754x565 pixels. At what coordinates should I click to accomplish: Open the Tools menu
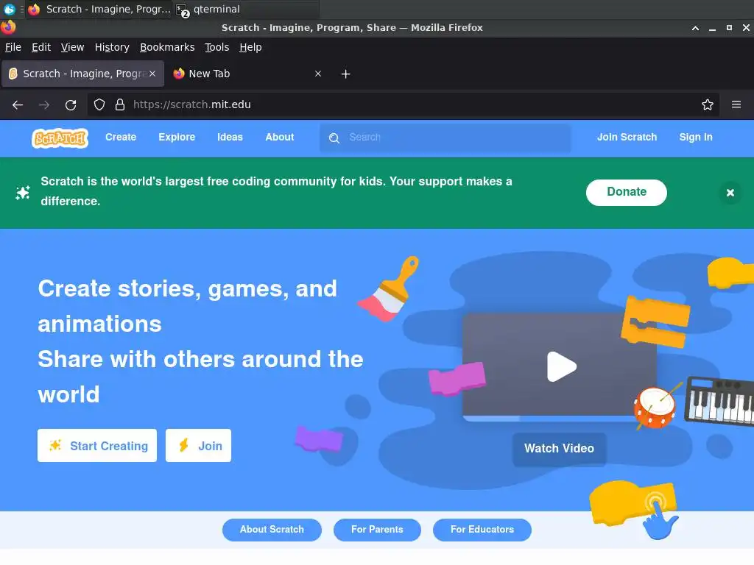[216, 47]
